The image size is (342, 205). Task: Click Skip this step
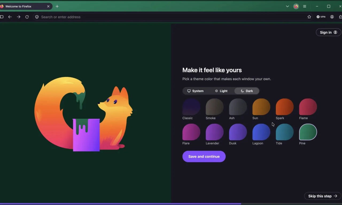click(x=322, y=196)
